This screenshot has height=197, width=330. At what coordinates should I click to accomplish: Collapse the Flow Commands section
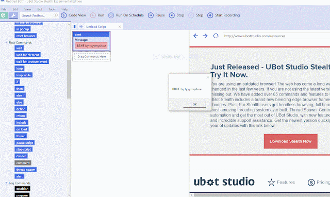click(x=6, y=42)
